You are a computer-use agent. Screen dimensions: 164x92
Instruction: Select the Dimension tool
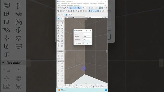(58, 63)
